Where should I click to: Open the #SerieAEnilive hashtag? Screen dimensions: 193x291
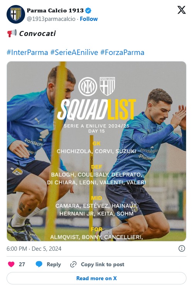(x=74, y=52)
